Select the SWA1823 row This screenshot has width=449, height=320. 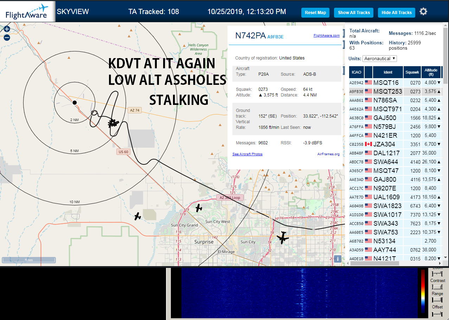(x=395, y=206)
